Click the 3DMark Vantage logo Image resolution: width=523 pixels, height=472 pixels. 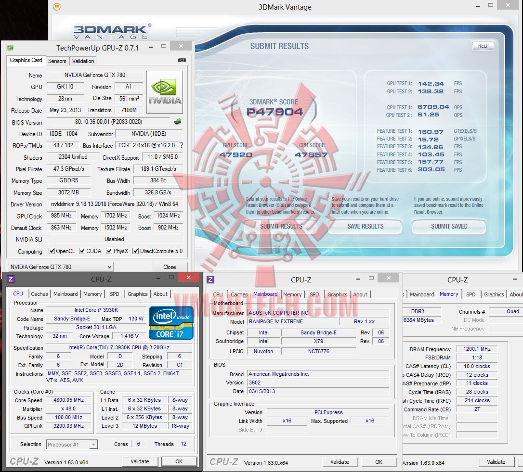(112, 32)
